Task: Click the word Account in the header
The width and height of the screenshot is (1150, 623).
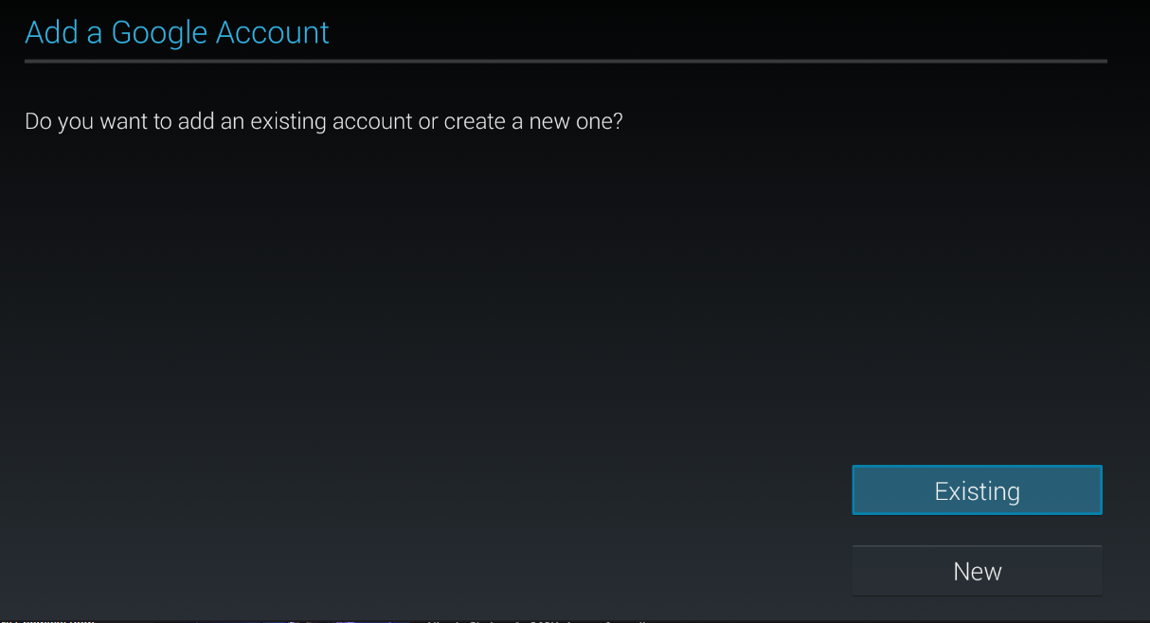Action: click(x=273, y=32)
